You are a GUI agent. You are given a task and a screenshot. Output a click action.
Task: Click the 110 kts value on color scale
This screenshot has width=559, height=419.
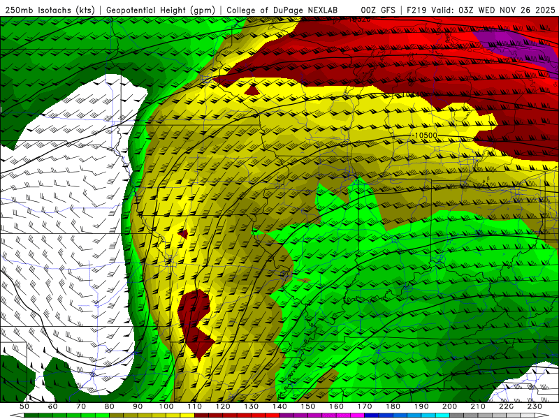coord(194,406)
